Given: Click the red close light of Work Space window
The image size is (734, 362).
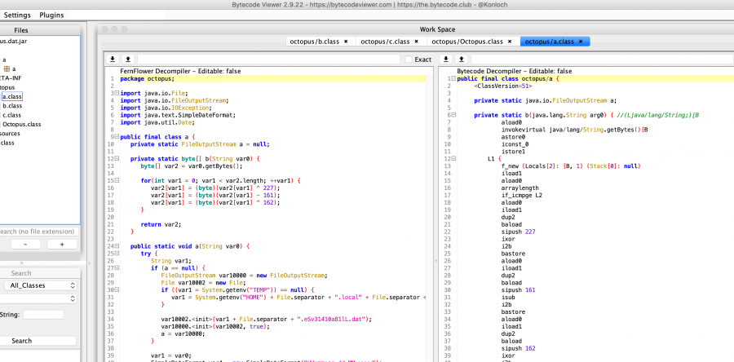Looking at the screenshot, I should pos(104,29).
